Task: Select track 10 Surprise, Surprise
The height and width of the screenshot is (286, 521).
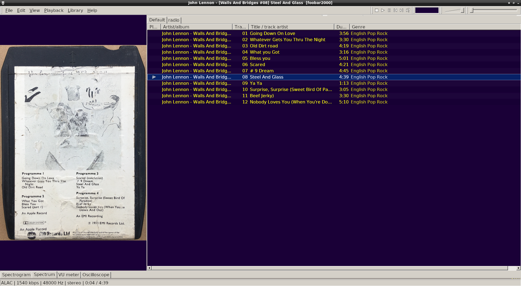Action: coord(334,89)
